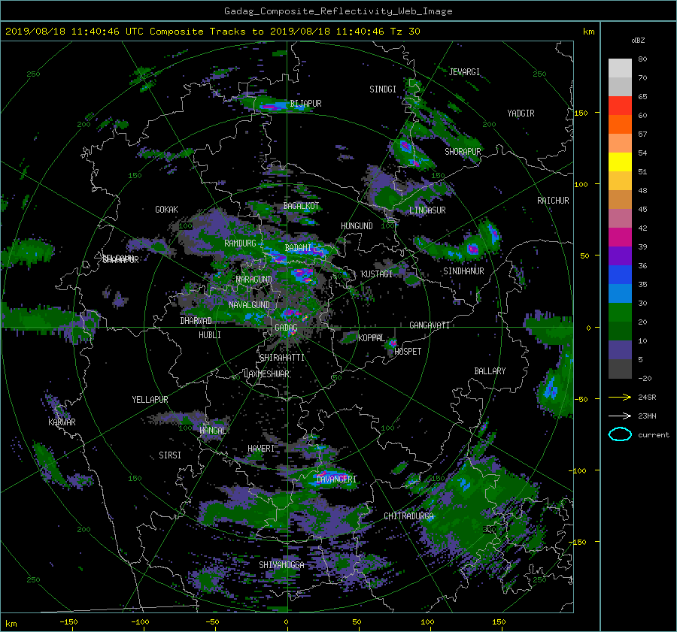Click the HANGAL label

pos(212,431)
